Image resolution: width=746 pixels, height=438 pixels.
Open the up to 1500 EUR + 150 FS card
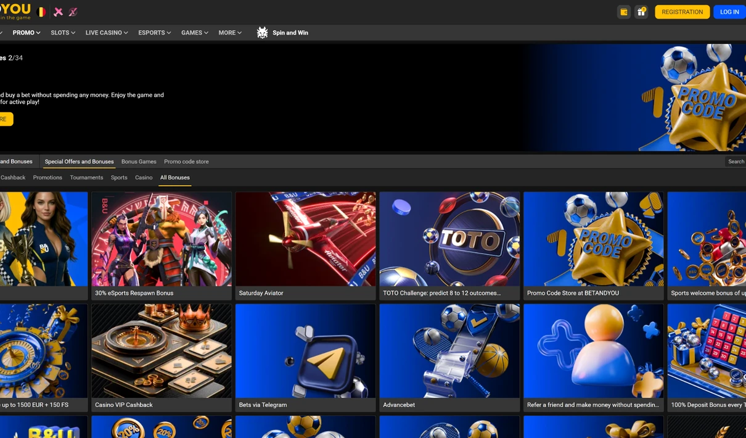pos(44,358)
